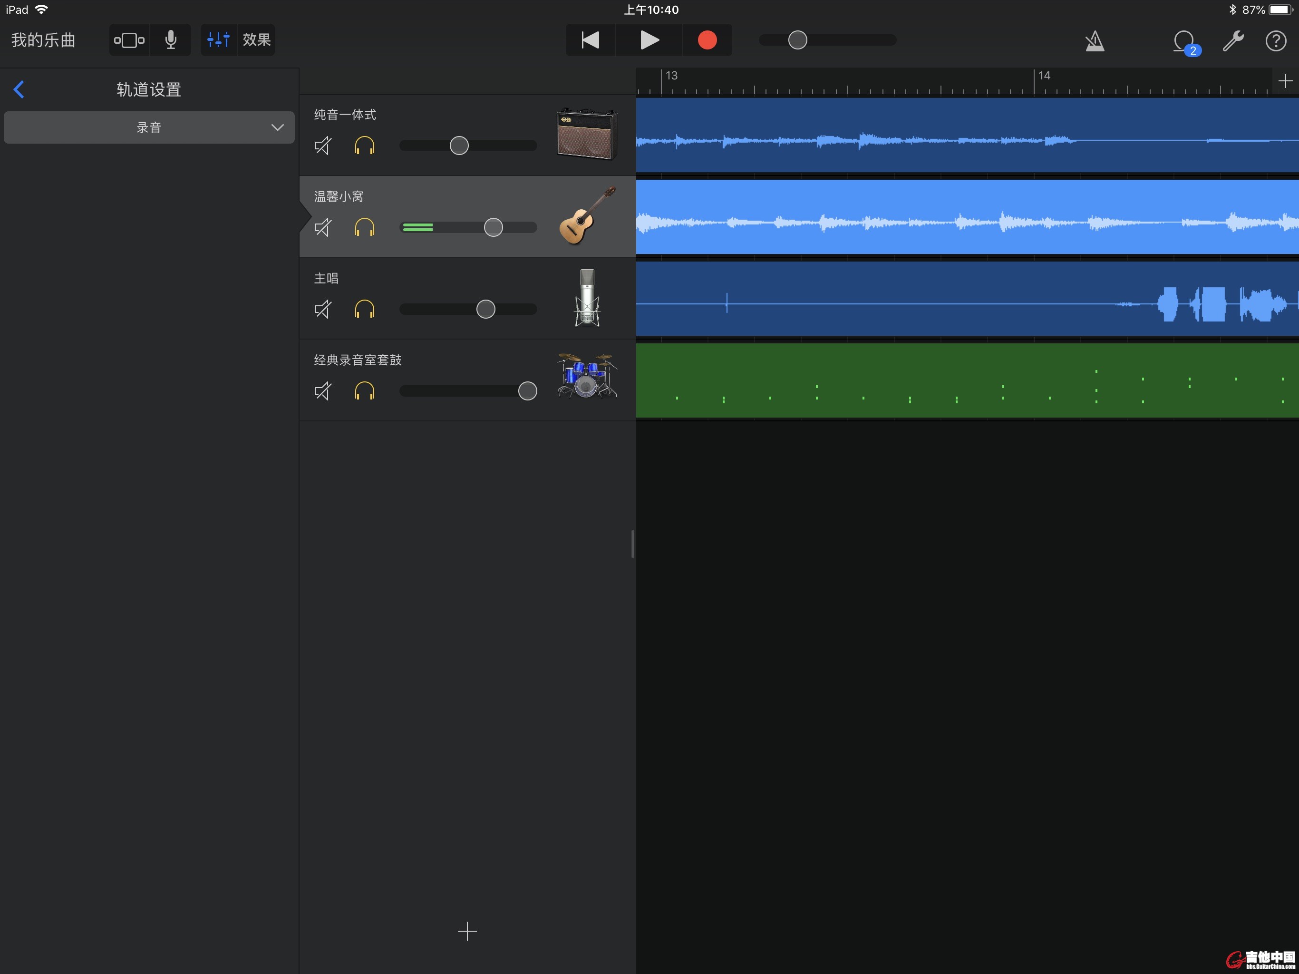The height and width of the screenshot is (974, 1299).
Task: Solo the 主唱 vocal track
Action: point(365,309)
